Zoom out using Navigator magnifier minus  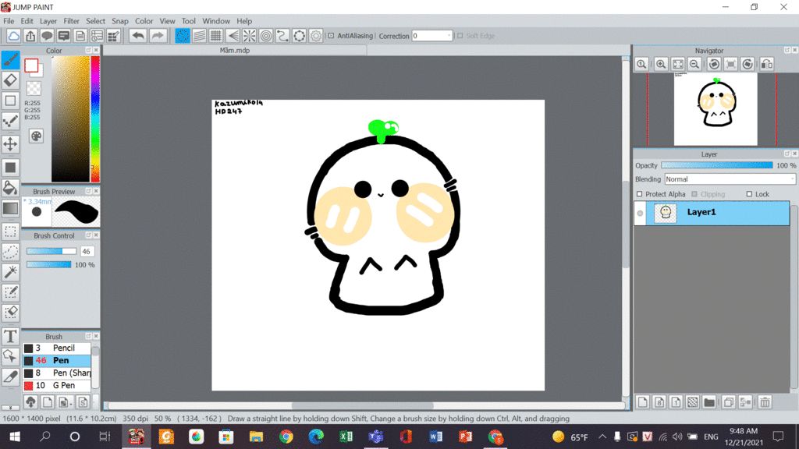(x=694, y=64)
